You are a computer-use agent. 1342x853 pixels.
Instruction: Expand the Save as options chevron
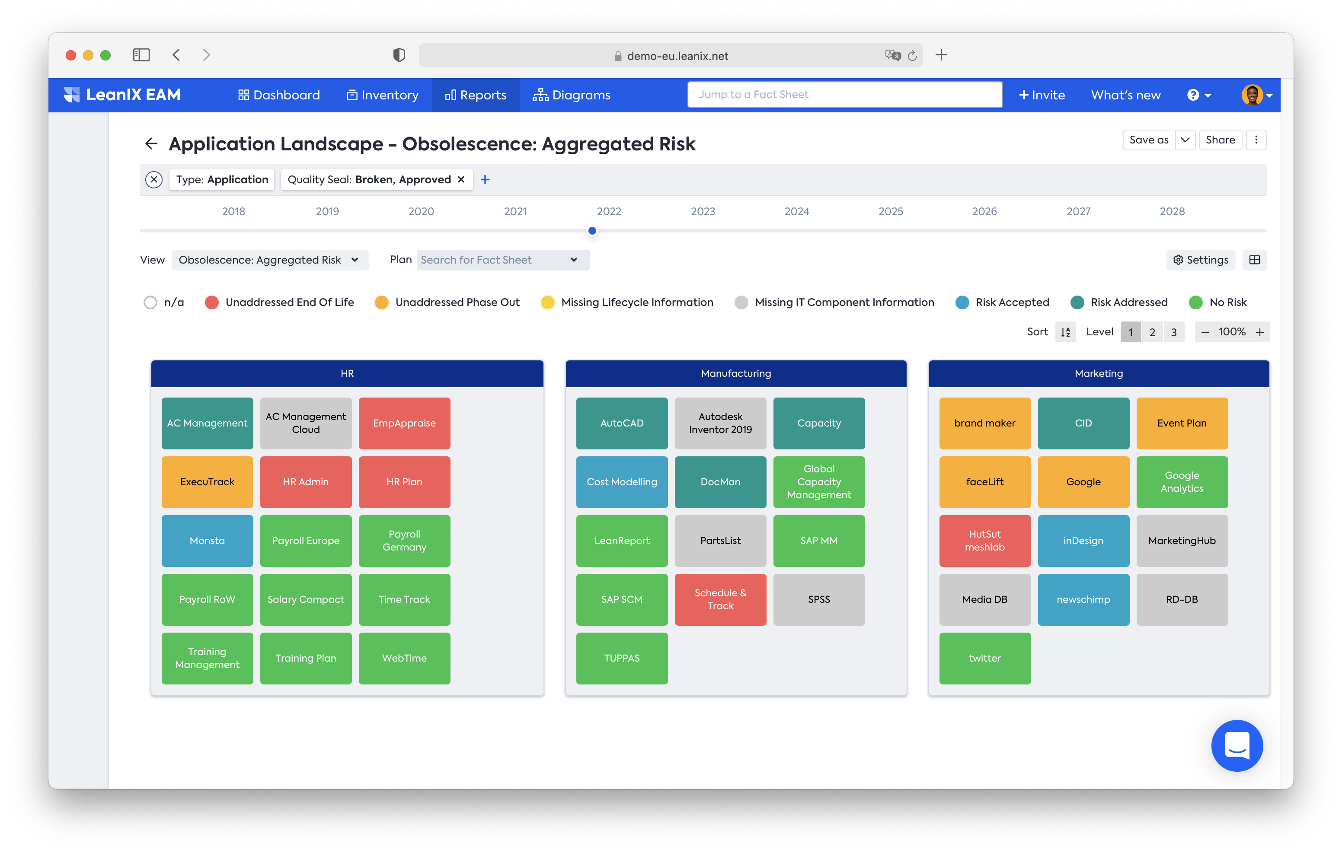click(x=1185, y=140)
